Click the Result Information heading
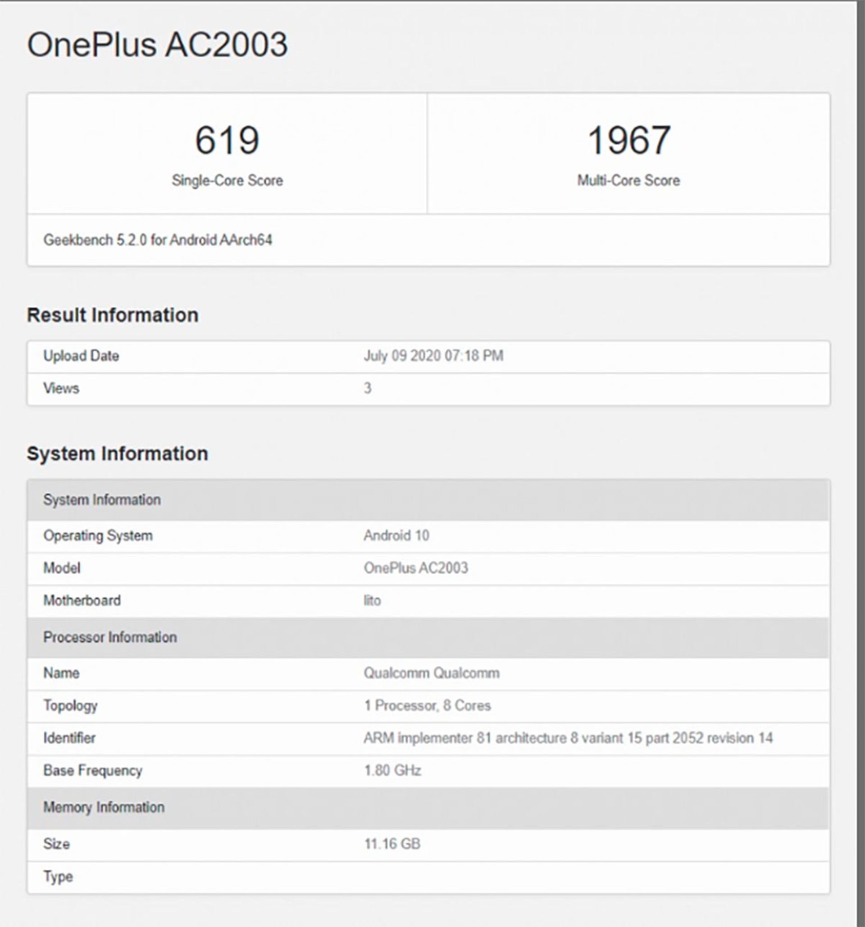This screenshot has height=927, width=865. click(x=113, y=315)
